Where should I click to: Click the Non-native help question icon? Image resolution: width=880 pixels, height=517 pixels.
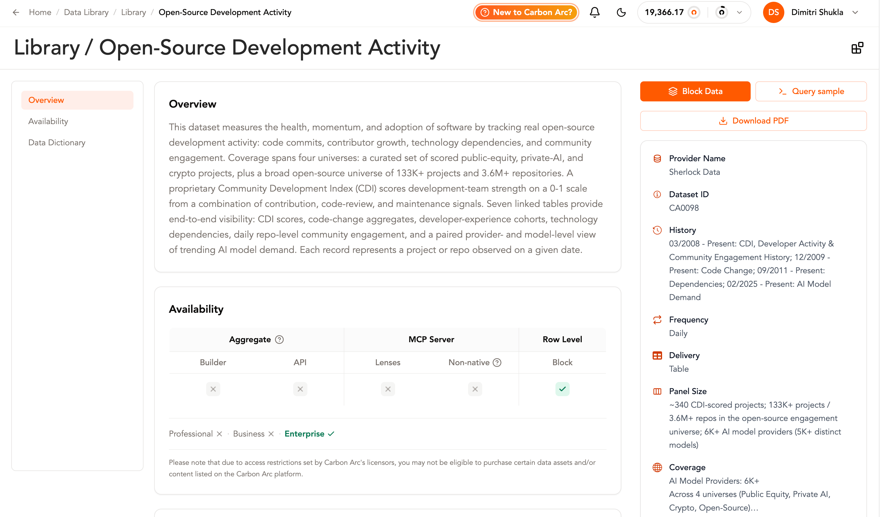pos(497,363)
